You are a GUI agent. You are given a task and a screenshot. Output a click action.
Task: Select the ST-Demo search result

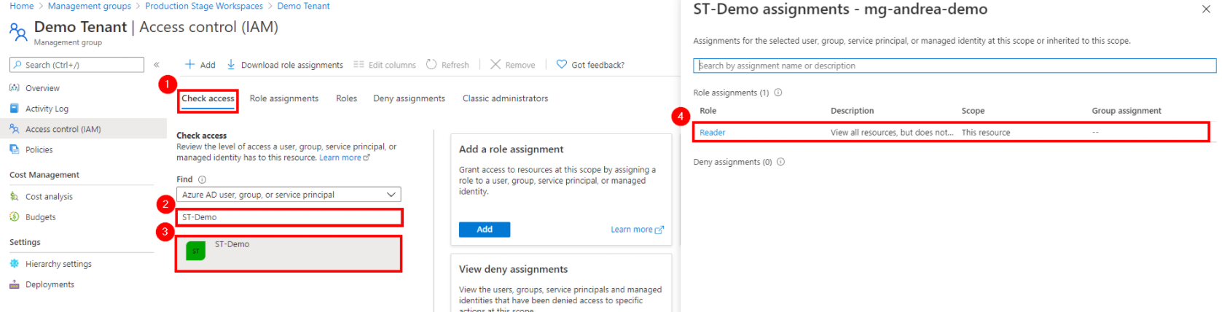289,254
